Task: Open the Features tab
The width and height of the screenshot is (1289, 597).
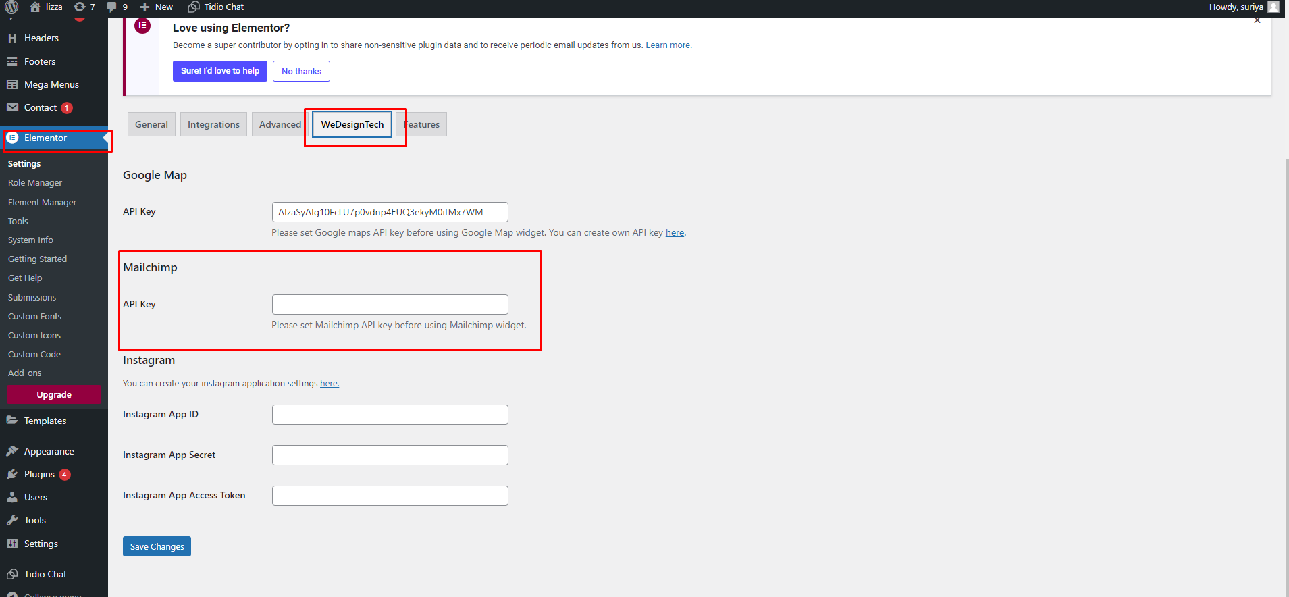Action: click(x=422, y=124)
